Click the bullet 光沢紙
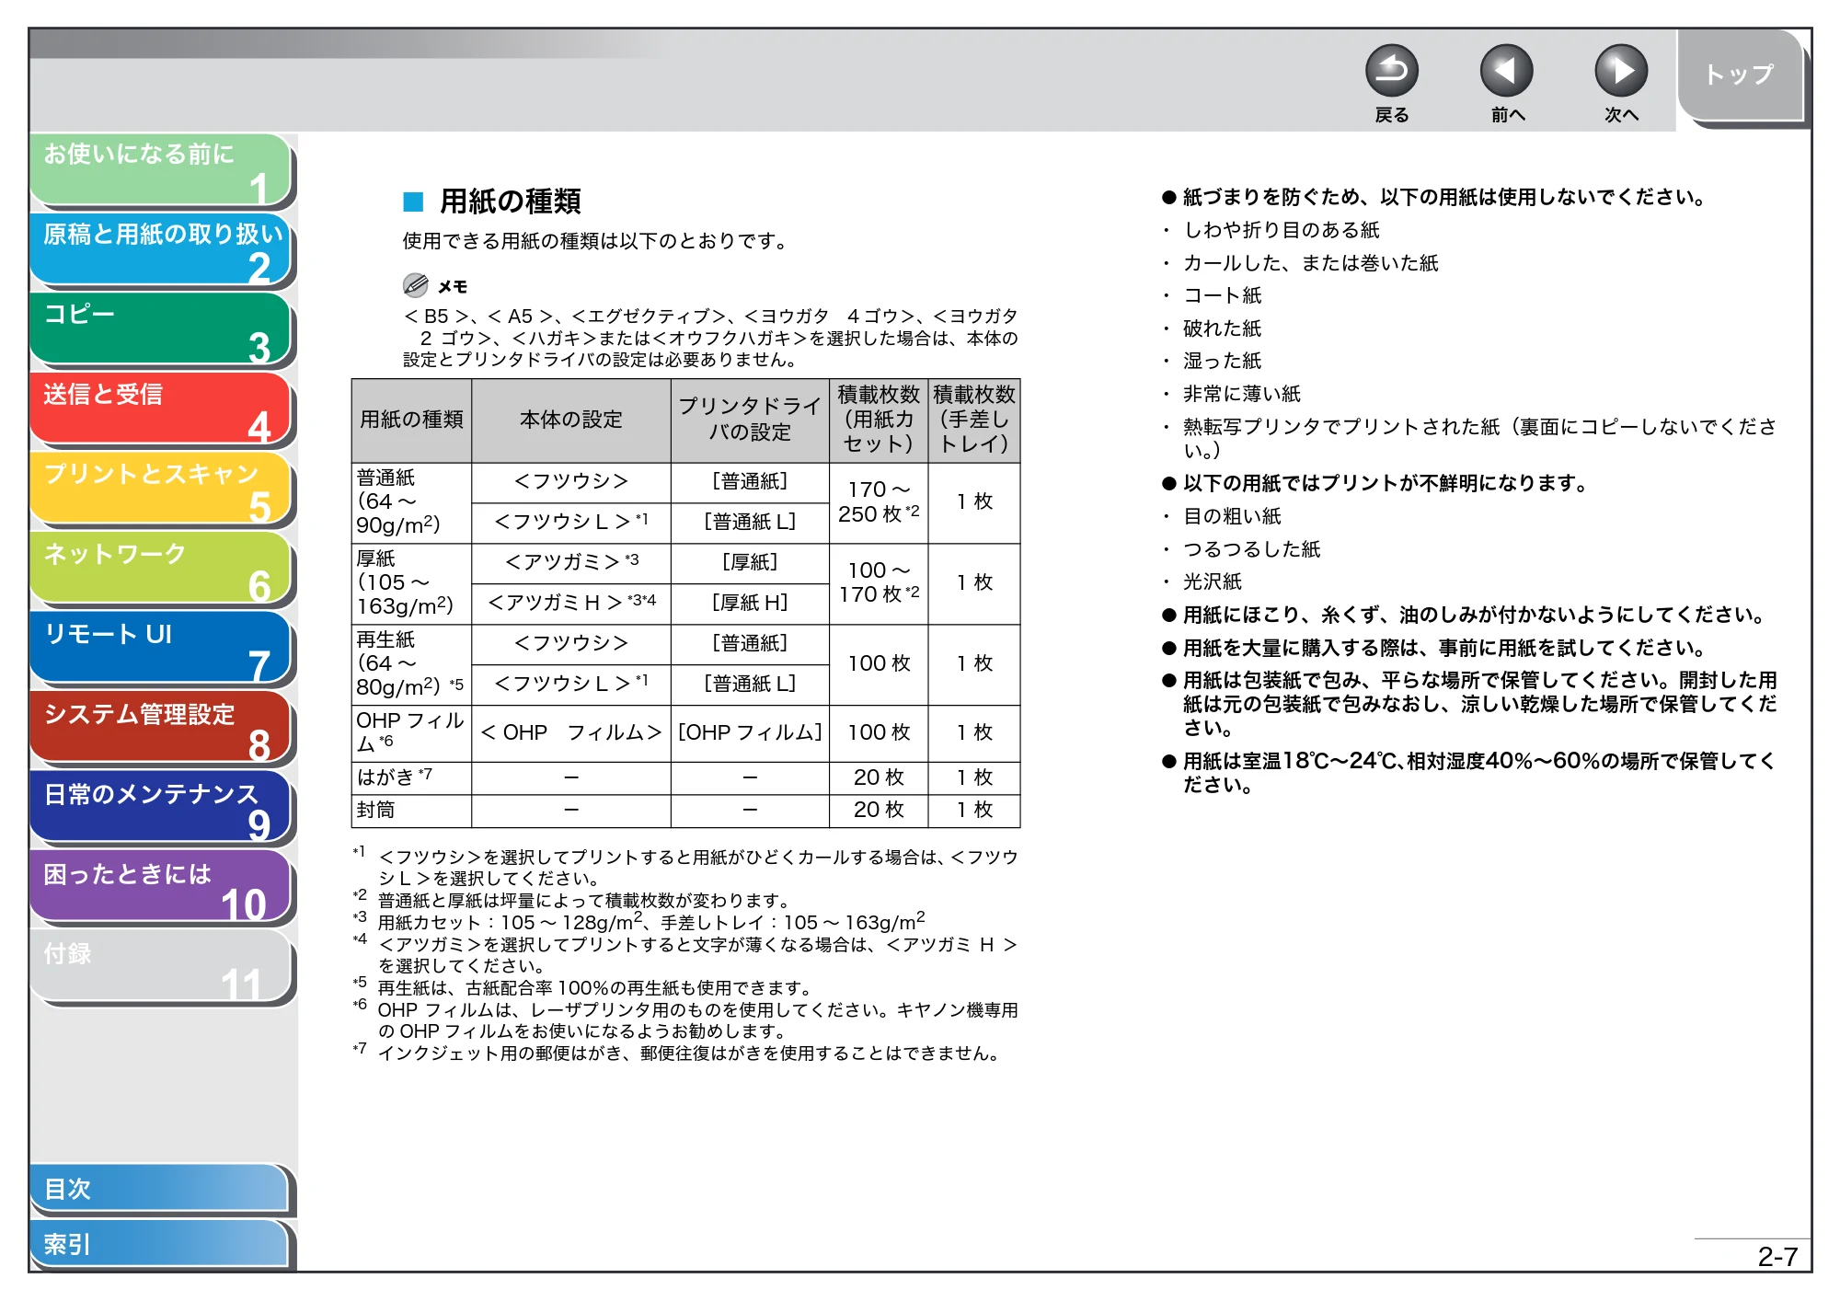This screenshot has height=1301, width=1840. tap(1213, 581)
